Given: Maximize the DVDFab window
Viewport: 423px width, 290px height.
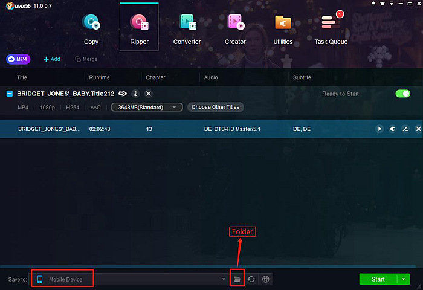Looking at the screenshot, I should coord(410,4).
